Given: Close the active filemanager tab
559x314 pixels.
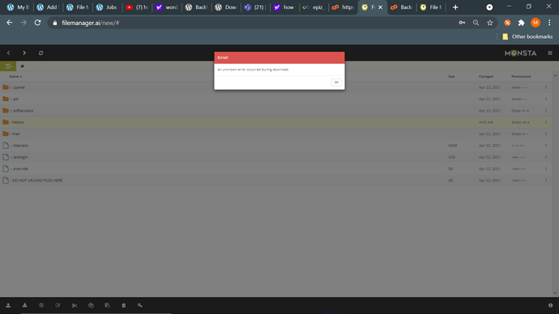Looking at the screenshot, I should (x=381, y=7).
